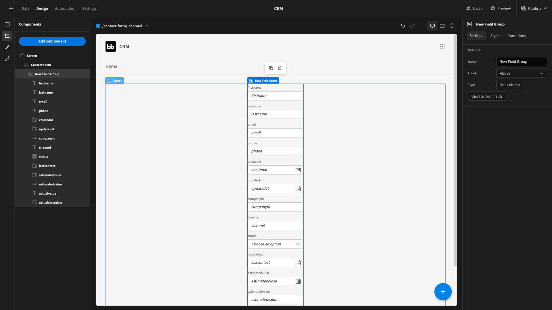Open calendar picker for updatedat field
Viewport: 552px width, 310px height.
298,189
